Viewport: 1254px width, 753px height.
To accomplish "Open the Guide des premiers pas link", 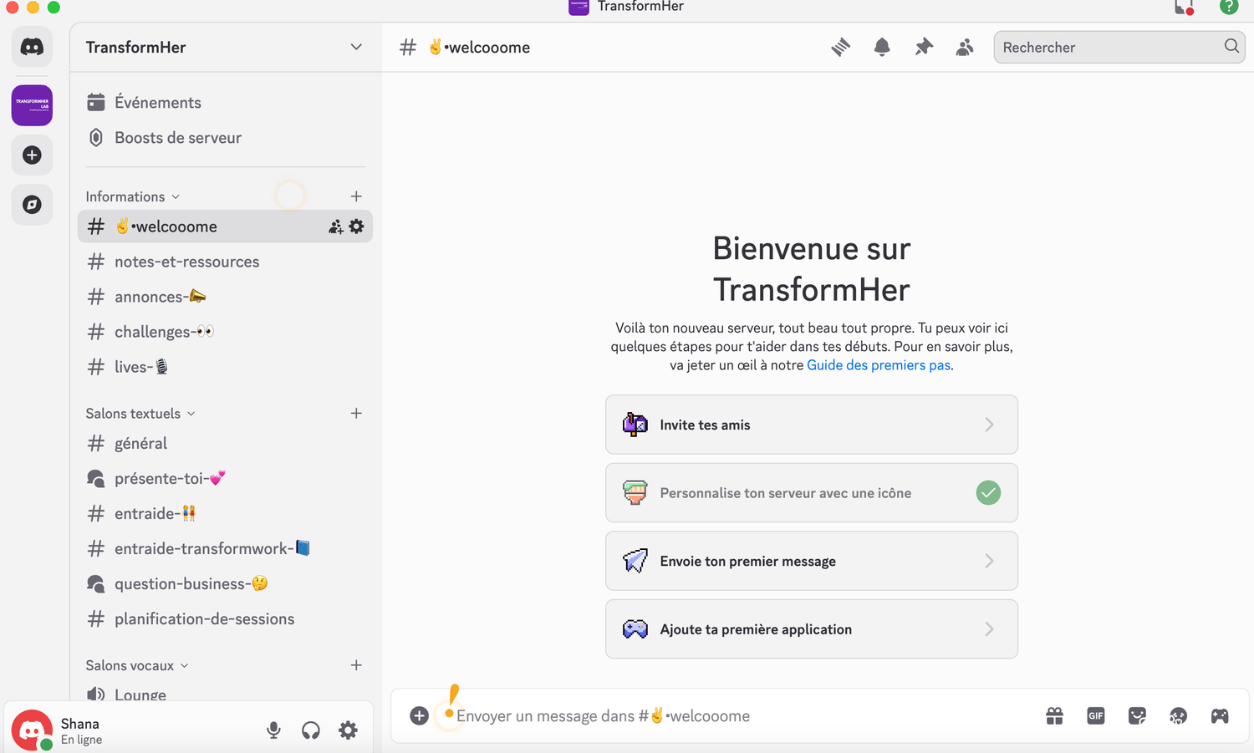I will [x=879, y=365].
